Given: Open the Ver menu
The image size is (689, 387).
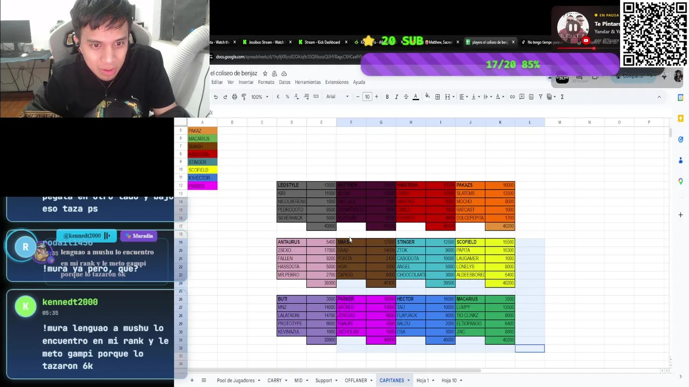Looking at the screenshot, I should tap(230, 82).
